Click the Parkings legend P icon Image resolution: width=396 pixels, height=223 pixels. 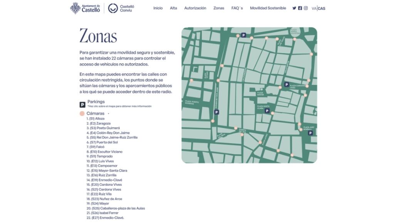click(x=82, y=105)
